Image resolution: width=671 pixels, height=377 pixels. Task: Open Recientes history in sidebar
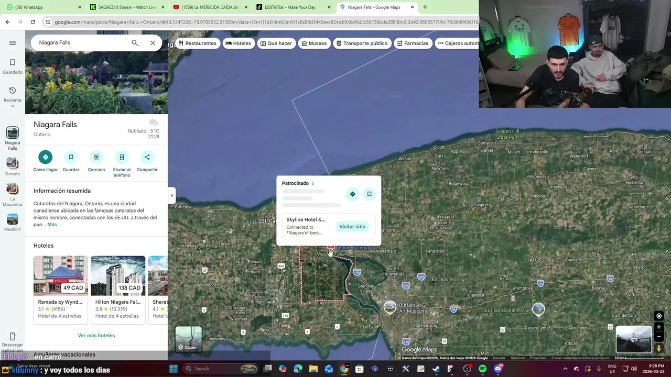(x=13, y=97)
